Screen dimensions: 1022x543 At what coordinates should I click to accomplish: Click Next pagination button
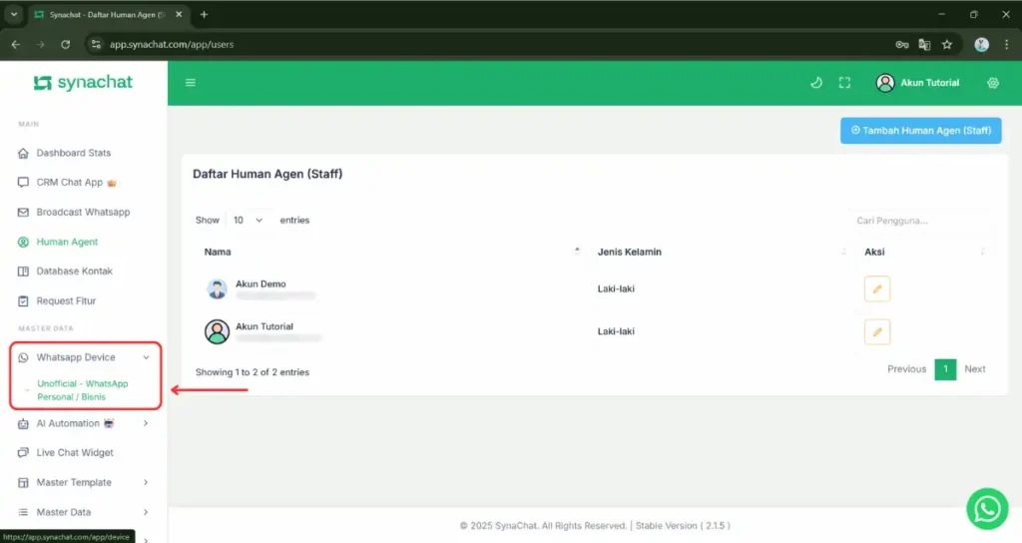975,369
